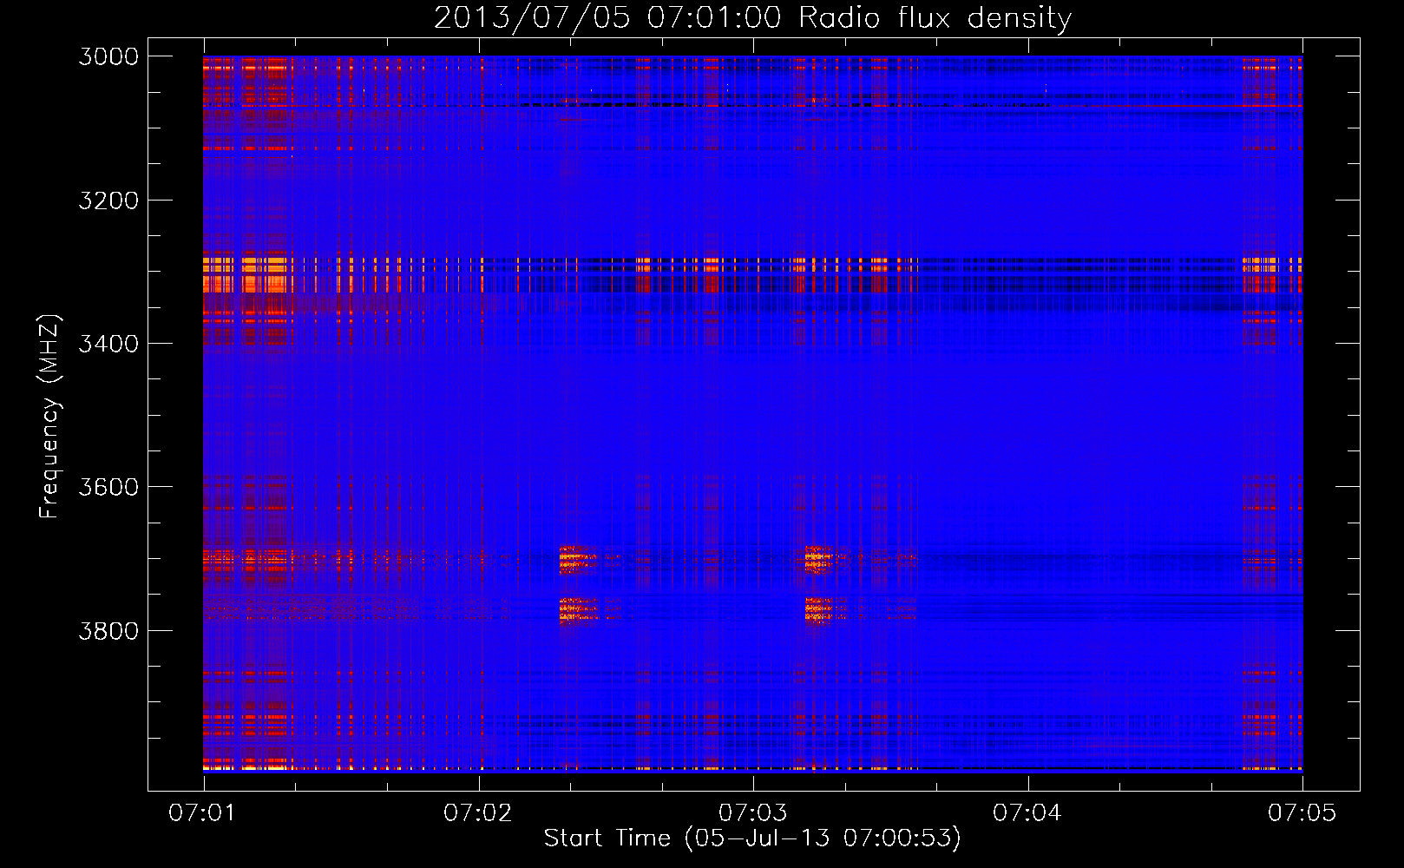This screenshot has width=1404, height=868.
Task: Click the plot title '2013/07/05 07:01:00 Radio flux density'
Action: click(x=752, y=18)
